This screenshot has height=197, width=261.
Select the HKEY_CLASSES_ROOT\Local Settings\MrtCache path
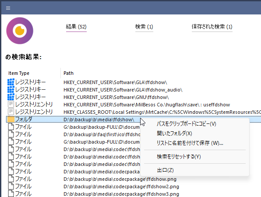pyautogui.click(x=162, y=112)
